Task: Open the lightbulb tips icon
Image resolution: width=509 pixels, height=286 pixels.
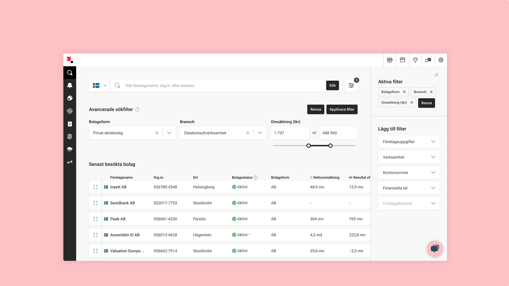Action: click(x=415, y=60)
